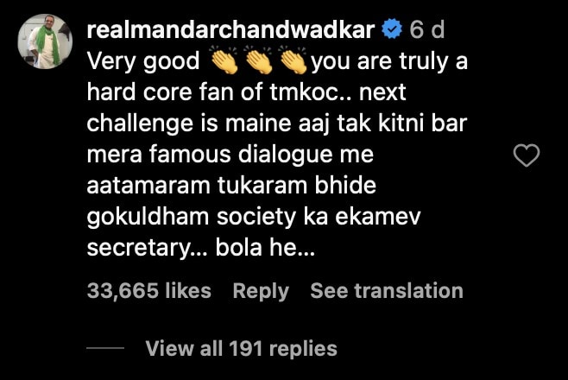The height and width of the screenshot is (380, 568).
Task: Open realmandarchandwadkar's profile picture
Action: (x=45, y=41)
